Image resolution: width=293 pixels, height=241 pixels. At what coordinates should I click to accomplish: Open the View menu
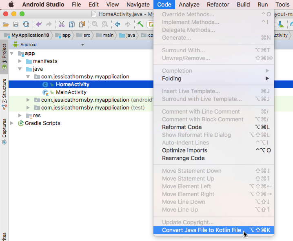pos(113,4)
